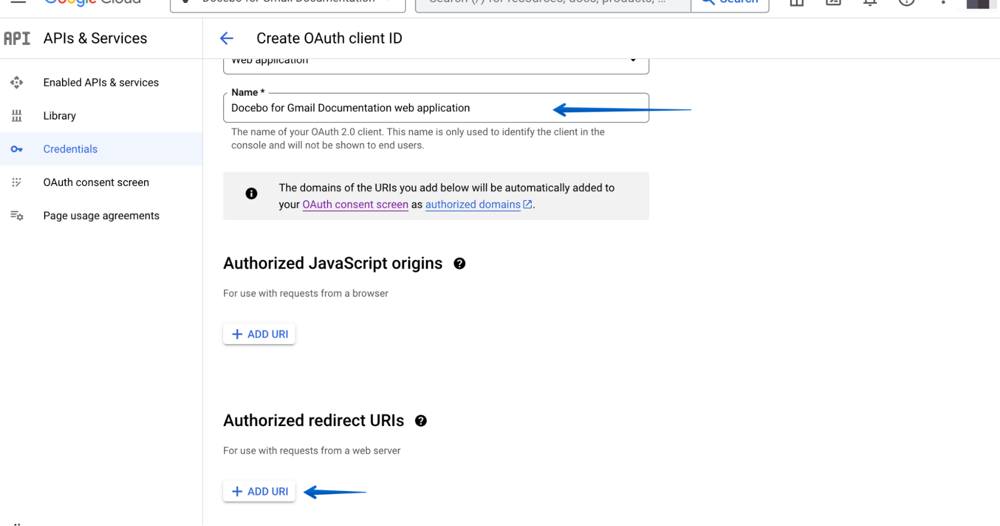Go back using the left arrow icon
Viewport: 1000px width, 526px height.
(227, 38)
